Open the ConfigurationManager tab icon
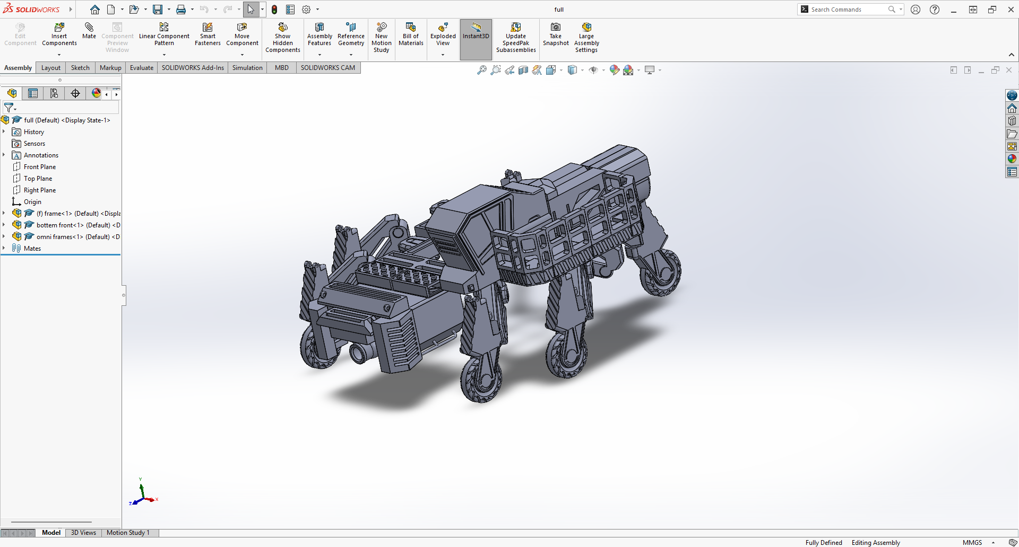Screen dimensions: 1019x547 54,94
